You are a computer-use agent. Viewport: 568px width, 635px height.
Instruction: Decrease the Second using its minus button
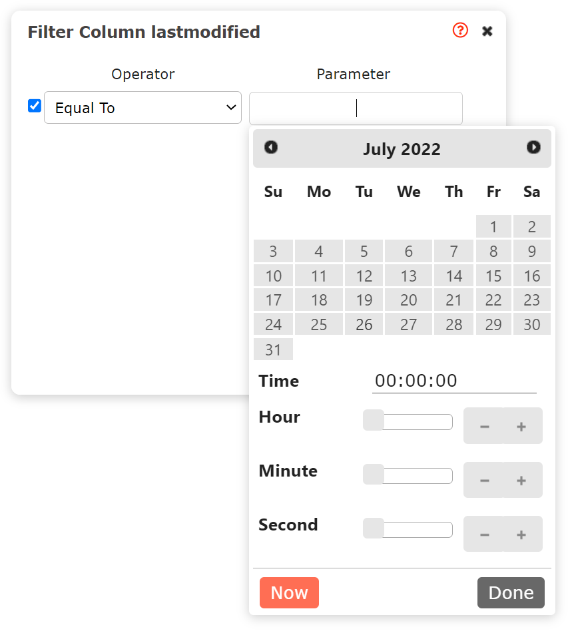coord(485,534)
